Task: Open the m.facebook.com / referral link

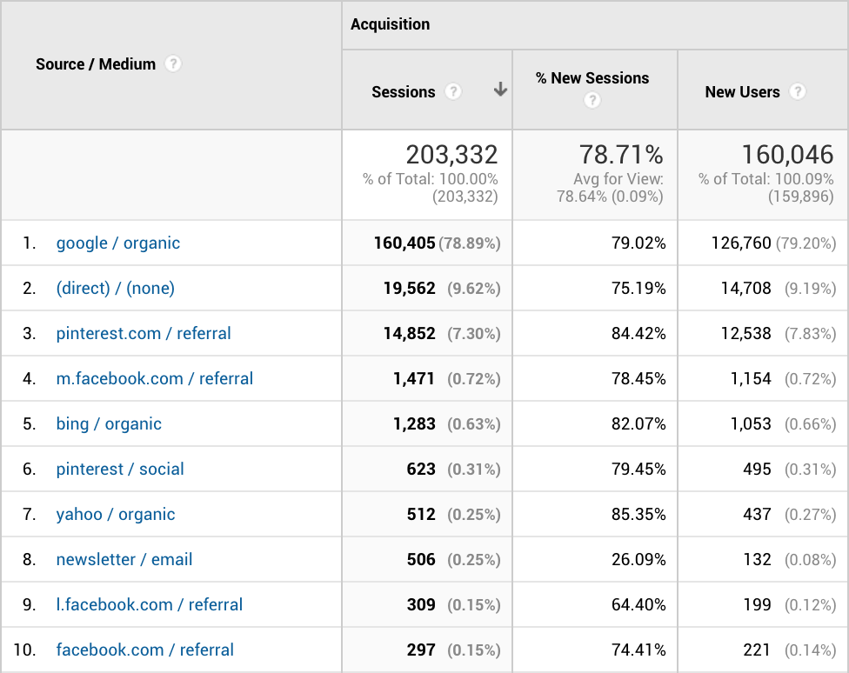Action: click(154, 378)
